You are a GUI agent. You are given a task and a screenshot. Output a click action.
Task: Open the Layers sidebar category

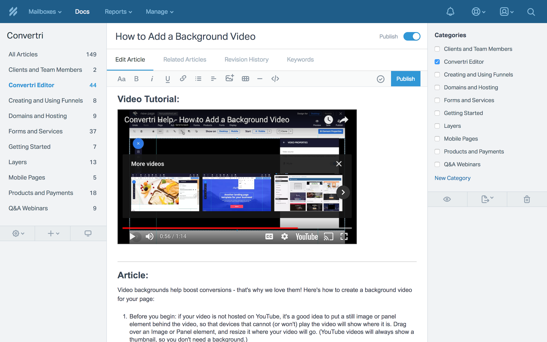coord(53,162)
